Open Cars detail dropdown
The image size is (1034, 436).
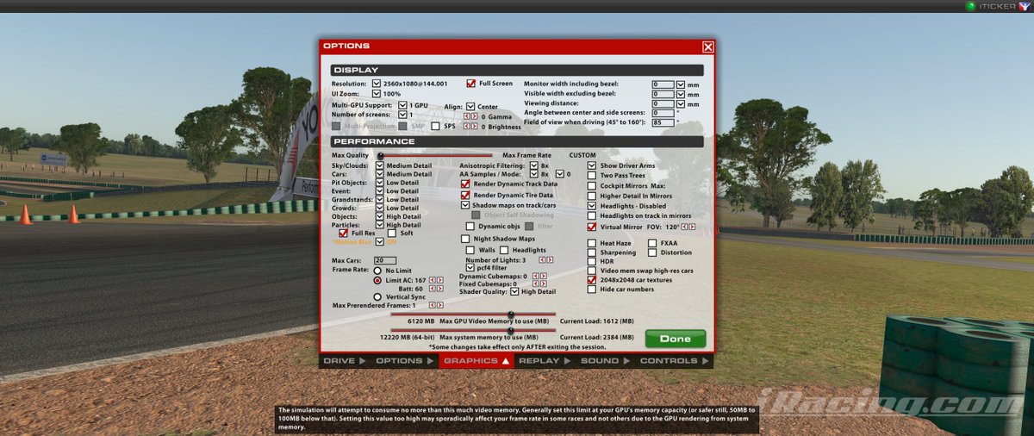379,174
